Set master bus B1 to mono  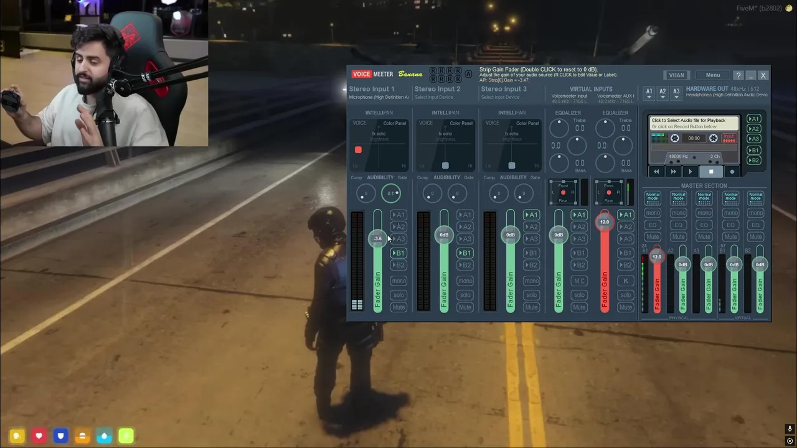tap(730, 213)
